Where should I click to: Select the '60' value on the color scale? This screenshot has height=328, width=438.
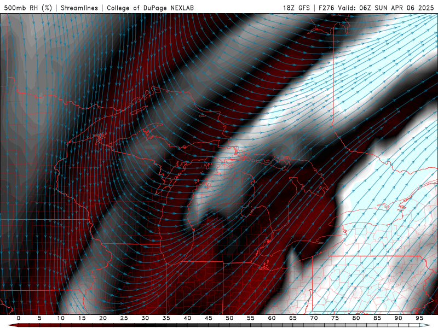point(272,318)
